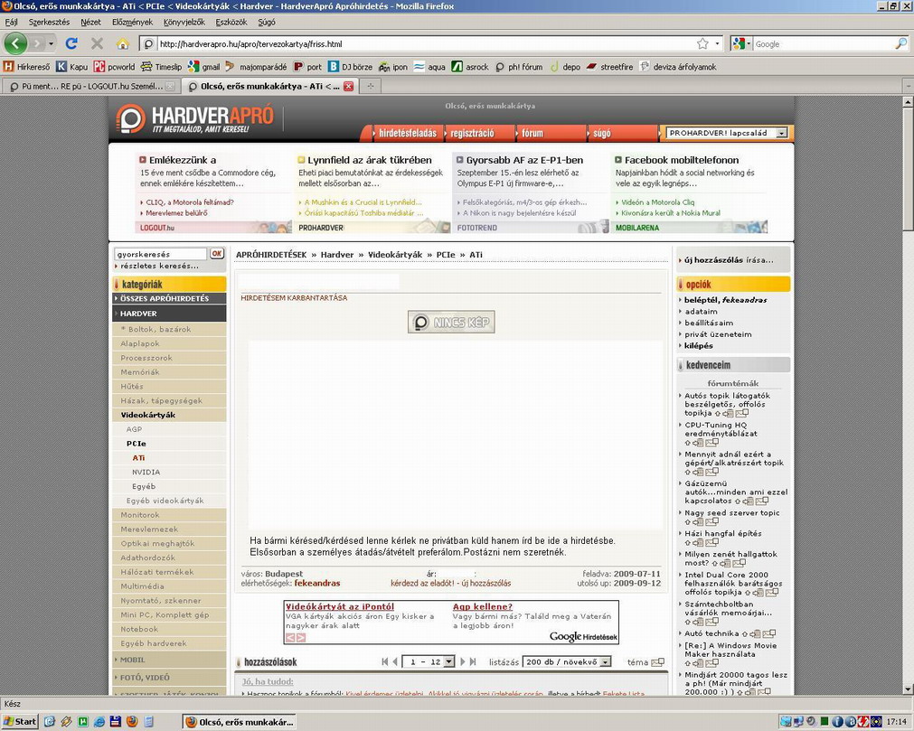The image size is (914, 731).
Task: Click the HardverApró logo
Action: (195, 119)
